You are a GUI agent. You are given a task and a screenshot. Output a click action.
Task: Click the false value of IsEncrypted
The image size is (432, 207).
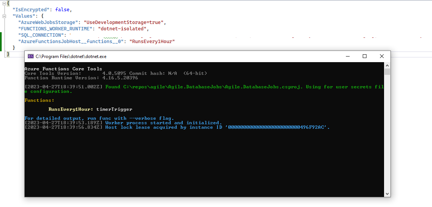pos(62,9)
